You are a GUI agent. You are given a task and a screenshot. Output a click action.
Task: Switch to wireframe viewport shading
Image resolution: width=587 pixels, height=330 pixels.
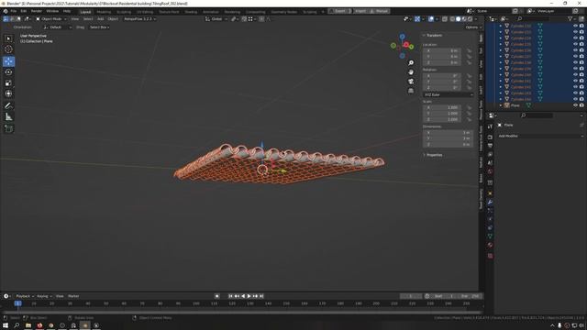point(452,18)
